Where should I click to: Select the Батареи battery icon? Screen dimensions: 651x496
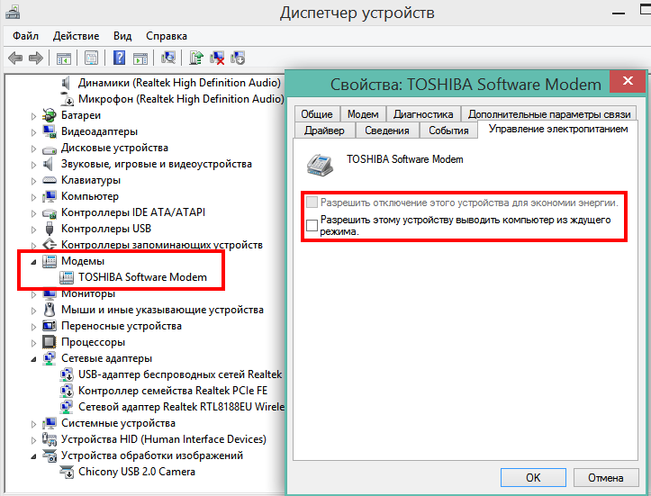[x=49, y=115]
